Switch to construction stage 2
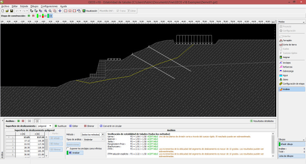The height and width of the screenshot is (164, 306). [x=45, y=16]
